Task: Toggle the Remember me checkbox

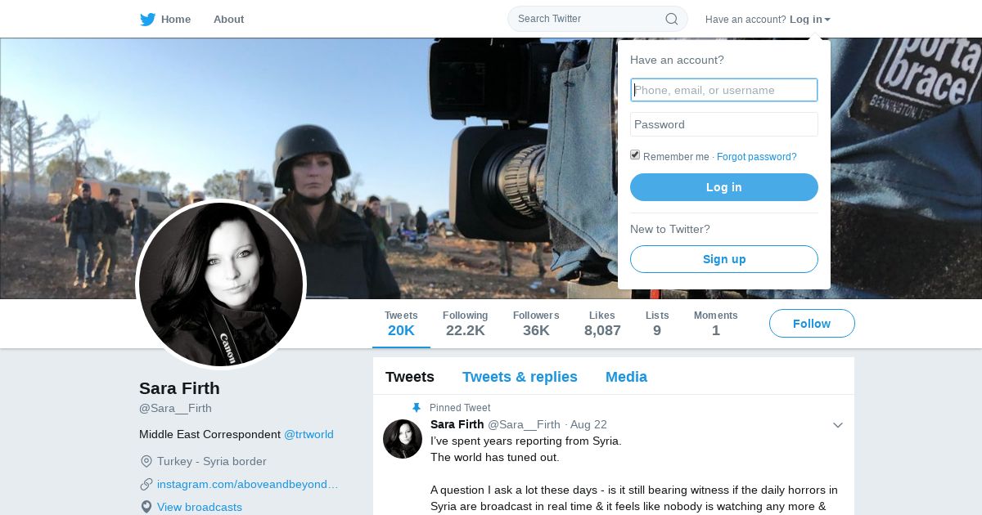Action: tap(635, 155)
